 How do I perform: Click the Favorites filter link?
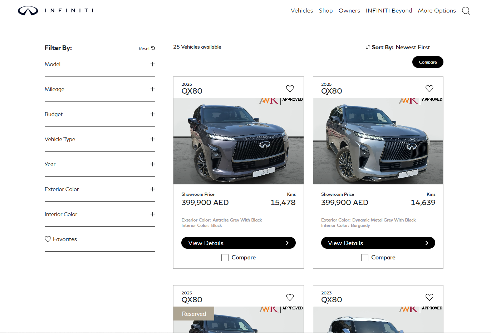click(x=61, y=239)
